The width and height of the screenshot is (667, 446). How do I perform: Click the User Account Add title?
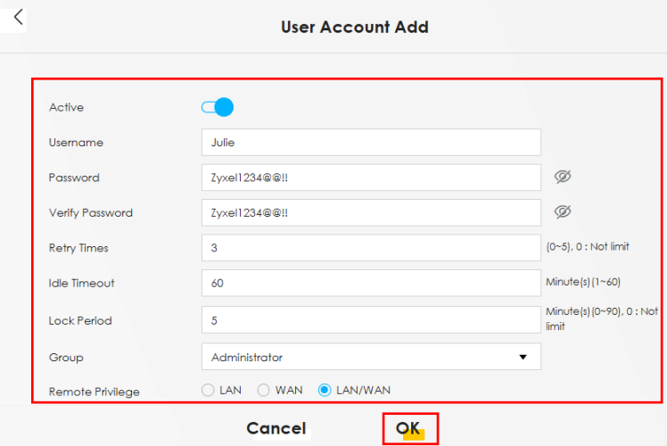[355, 27]
